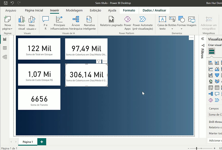The image size is (222, 150).
Task: Open the Modelagem ribbon tab
Action: click(74, 11)
